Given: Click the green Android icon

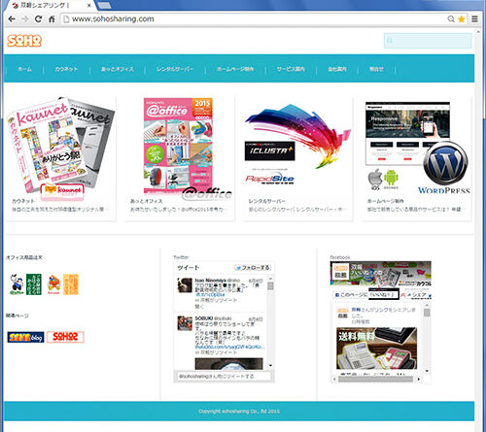Looking at the screenshot, I should point(391,179).
